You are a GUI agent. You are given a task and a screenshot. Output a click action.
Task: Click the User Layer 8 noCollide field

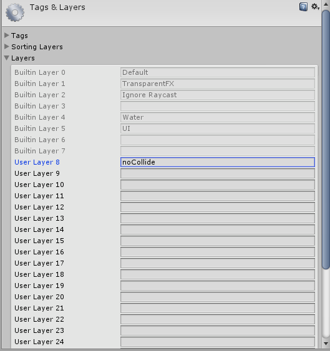[x=218, y=162]
